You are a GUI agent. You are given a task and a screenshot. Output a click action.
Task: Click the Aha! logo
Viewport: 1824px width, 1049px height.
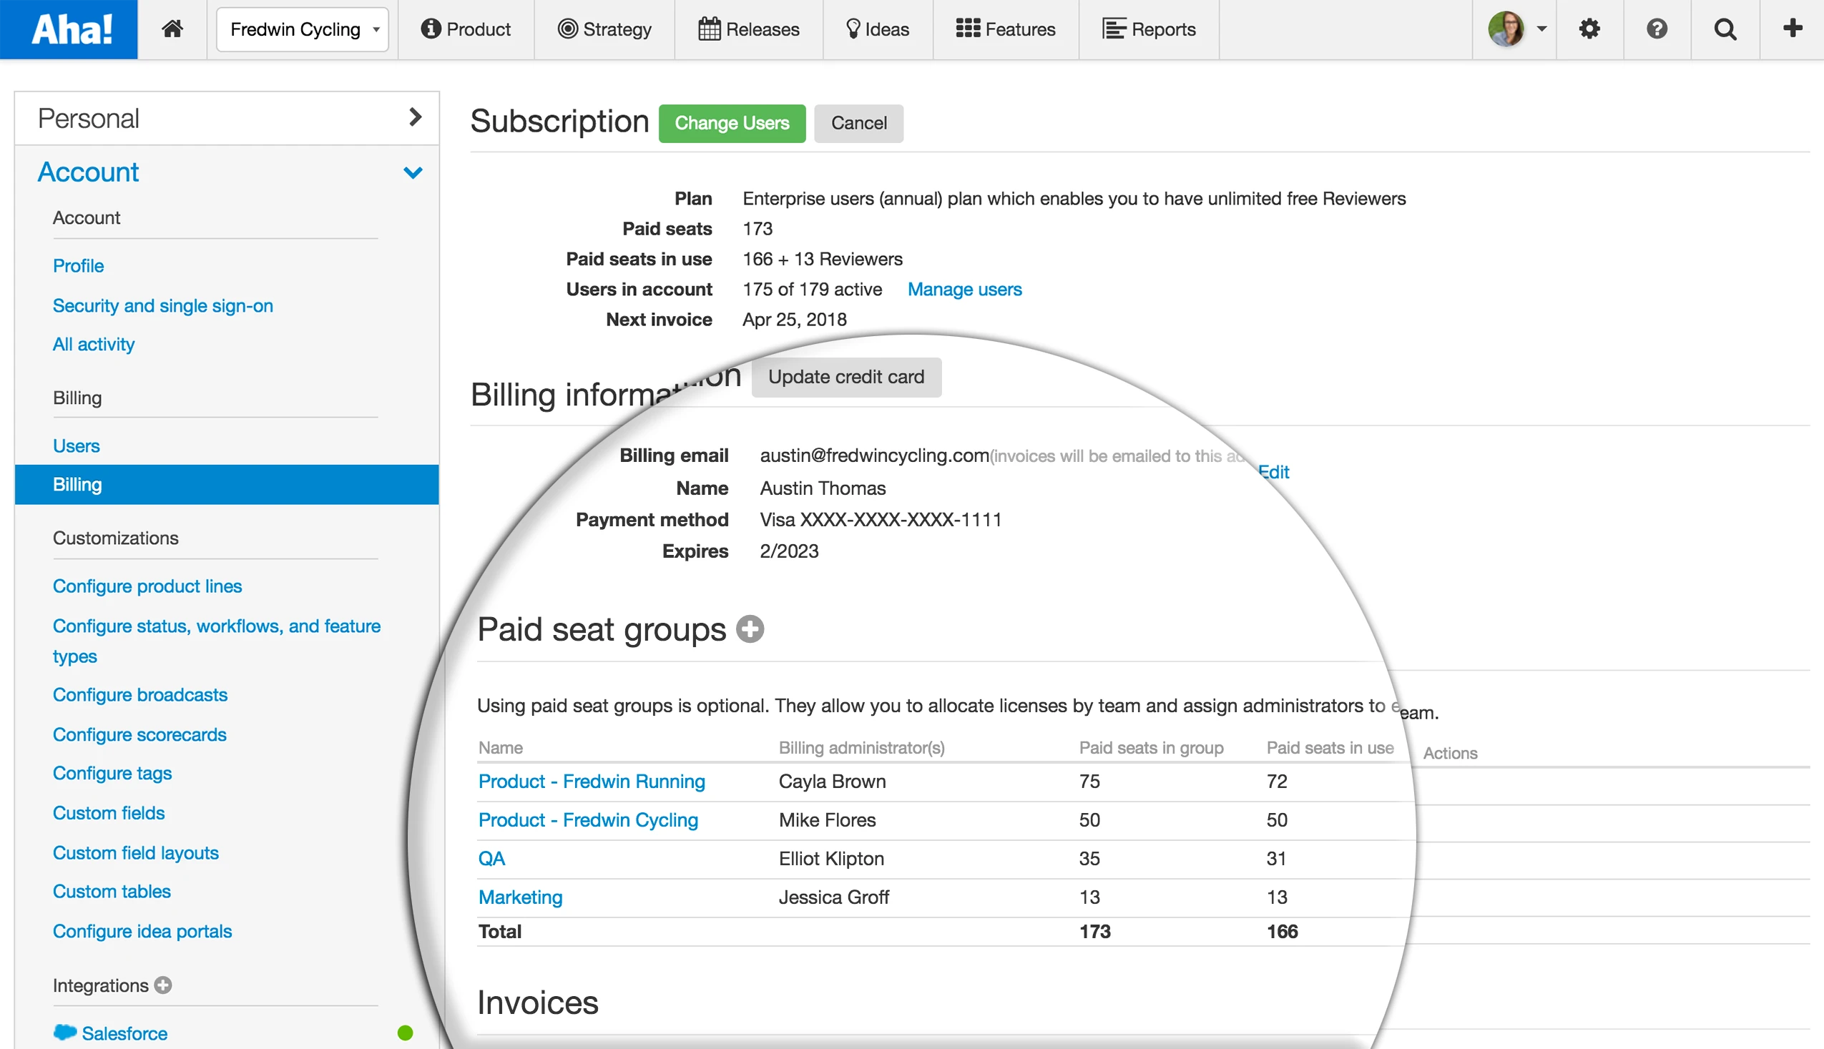(x=70, y=29)
